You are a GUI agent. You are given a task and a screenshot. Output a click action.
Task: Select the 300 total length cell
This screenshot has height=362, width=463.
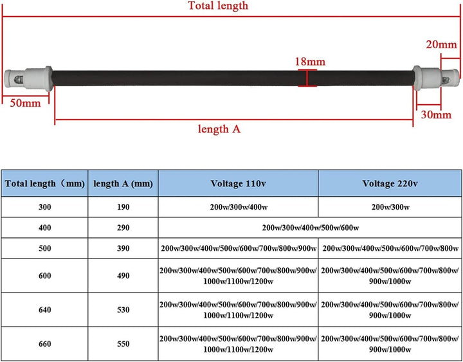coord(44,207)
